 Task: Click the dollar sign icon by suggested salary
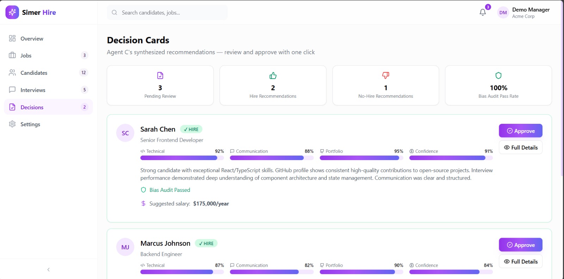tap(143, 204)
